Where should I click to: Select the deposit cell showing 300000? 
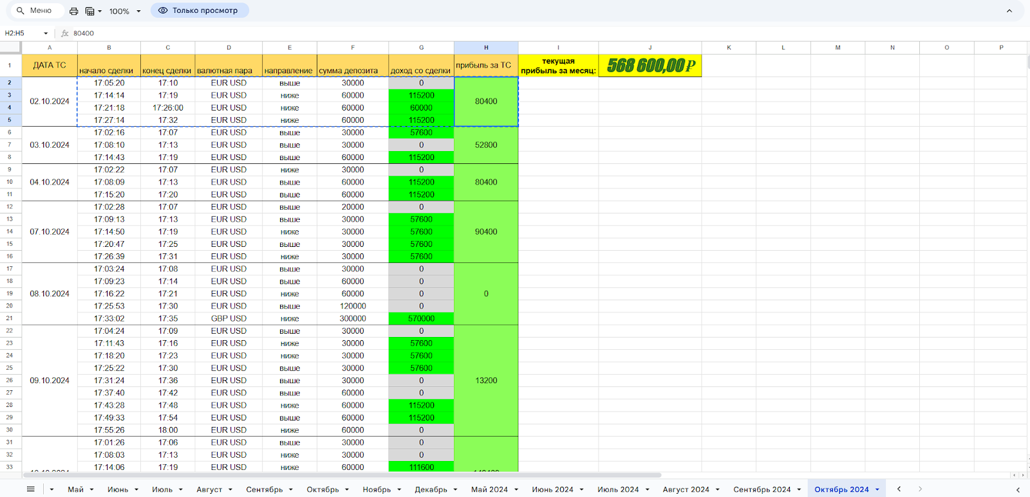353,318
